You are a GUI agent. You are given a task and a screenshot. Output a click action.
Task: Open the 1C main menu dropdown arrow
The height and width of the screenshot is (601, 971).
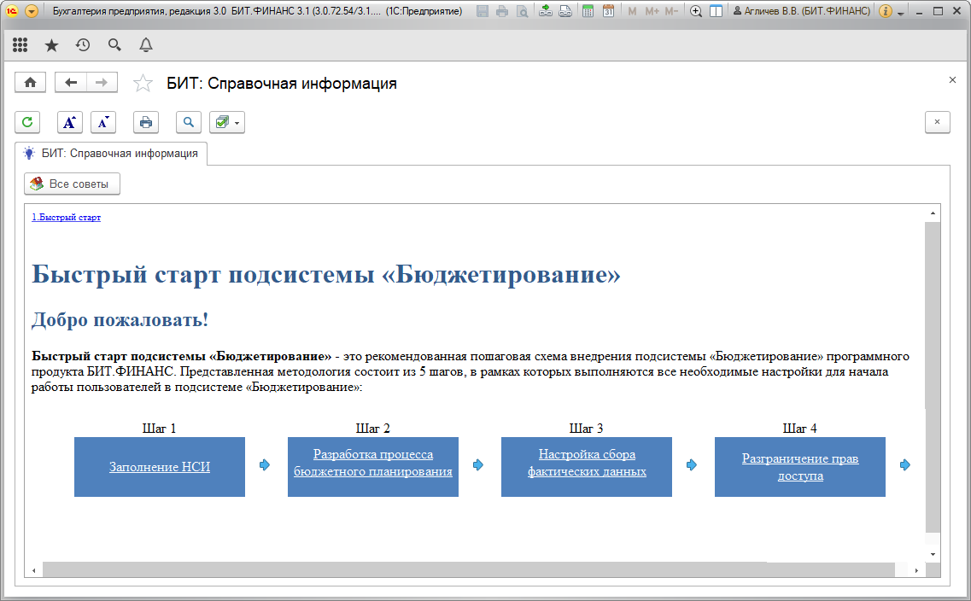32,11
